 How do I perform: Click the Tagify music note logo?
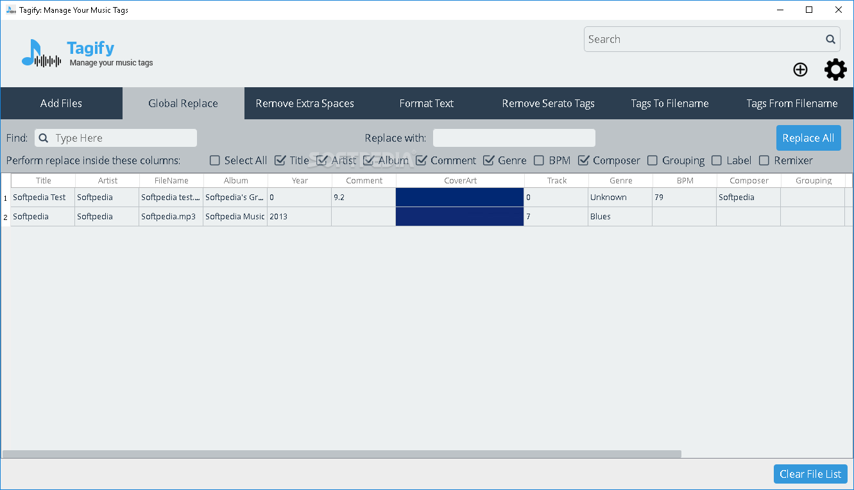41,53
